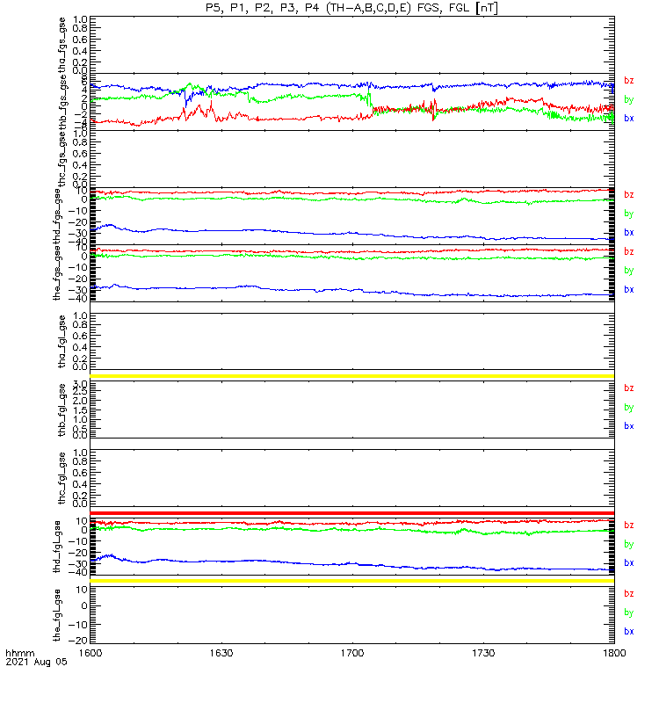Select the thd_fgs_gse axis label
The height and width of the screenshot is (703, 659).
pyautogui.click(x=57, y=216)
